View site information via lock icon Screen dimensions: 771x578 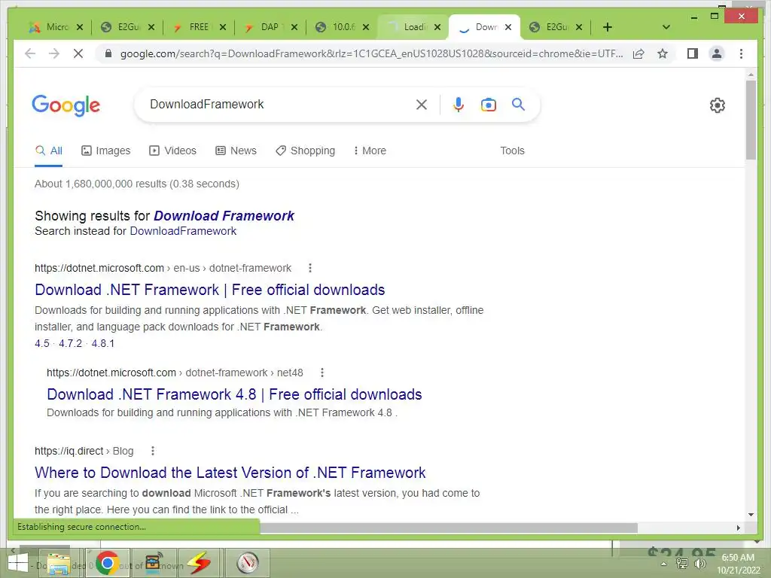[108, 53]
